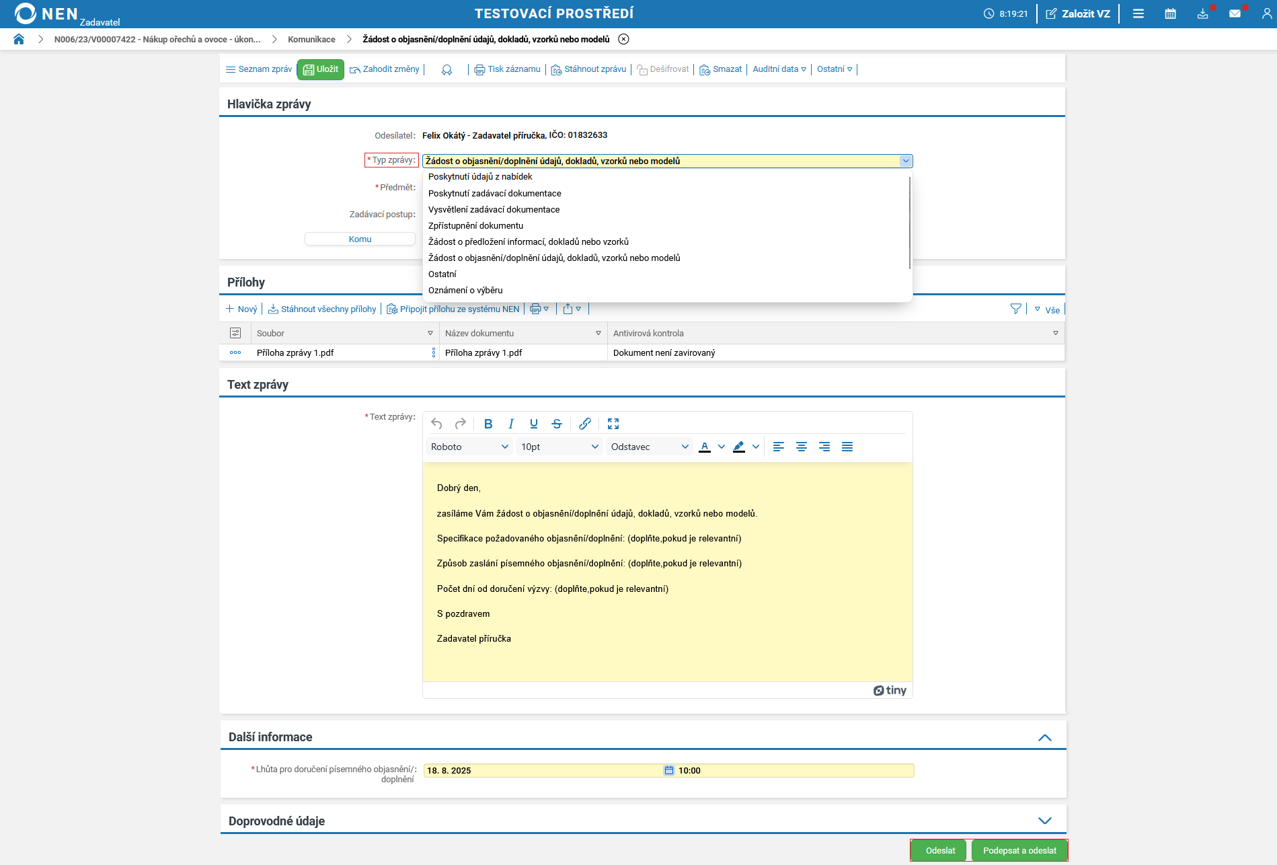Open user profile icon
1277x865 pixels.
pos(1267,13)
